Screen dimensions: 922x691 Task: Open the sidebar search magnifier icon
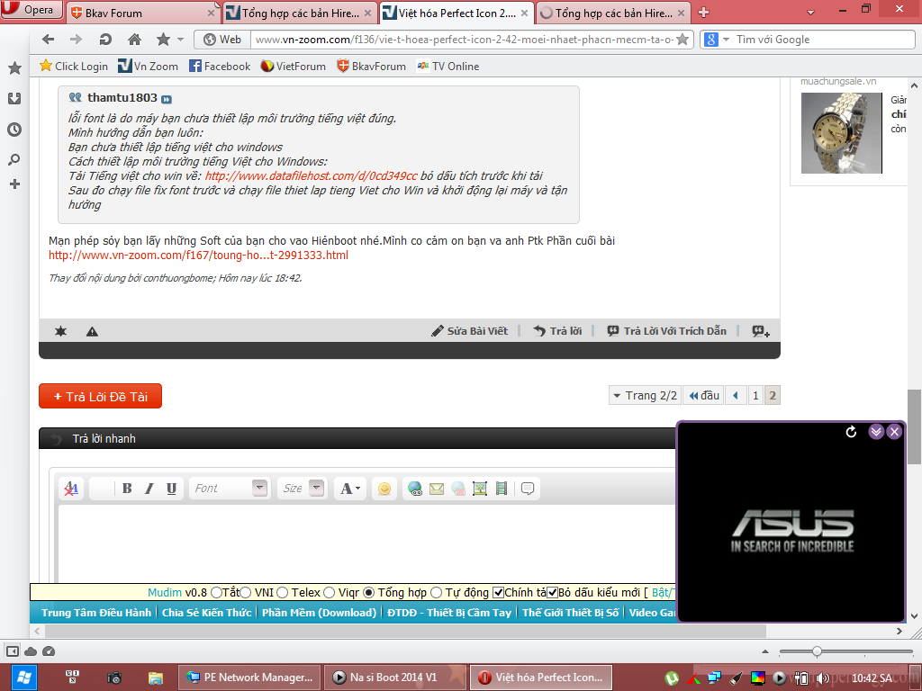[x=14, y=159]
